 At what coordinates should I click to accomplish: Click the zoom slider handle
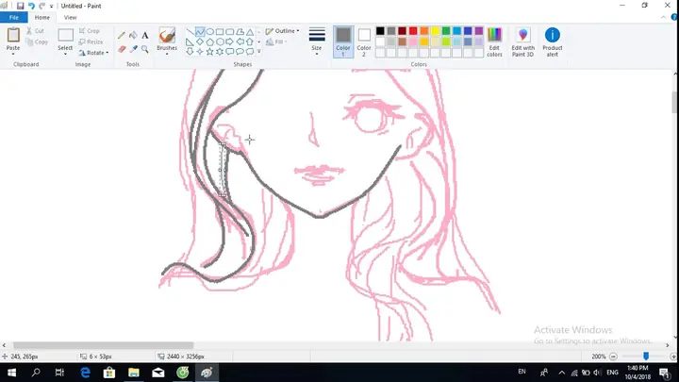coord(646,357)
